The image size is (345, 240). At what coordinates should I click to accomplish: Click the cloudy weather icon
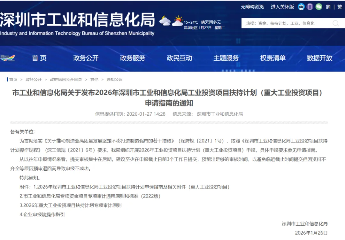165,21
